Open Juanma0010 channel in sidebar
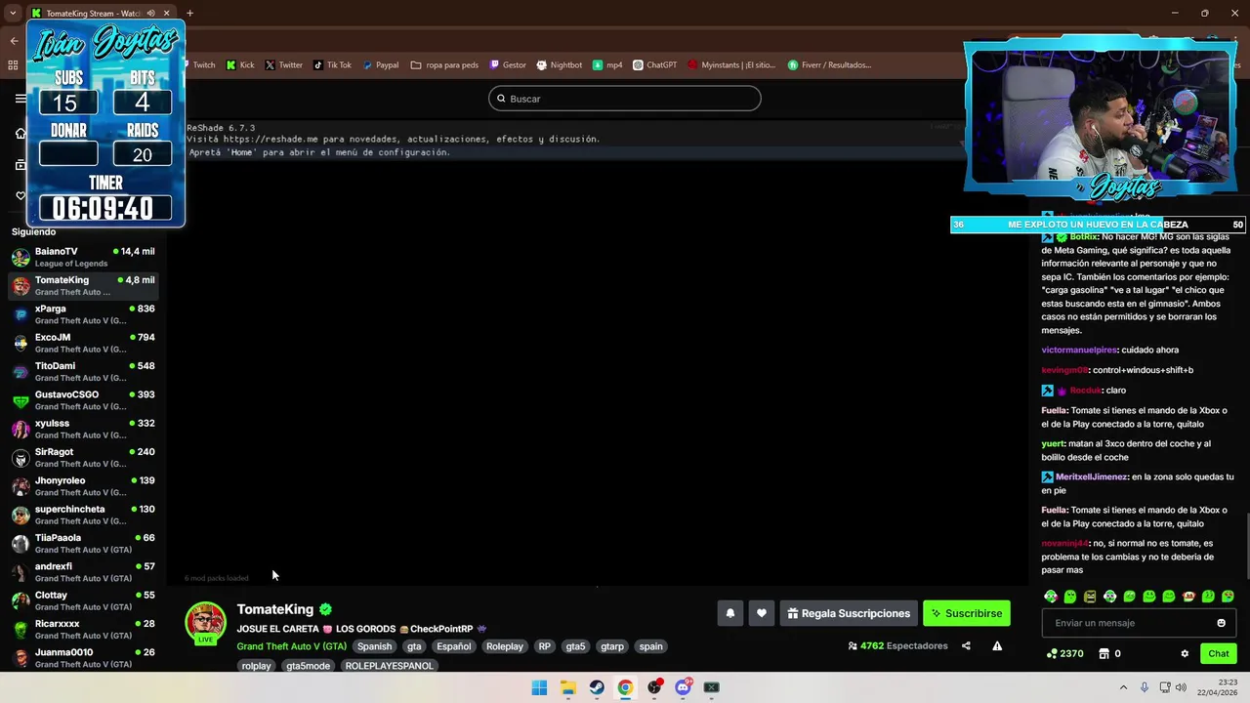This screenshot has height=703, width=1250. (83, 657)
